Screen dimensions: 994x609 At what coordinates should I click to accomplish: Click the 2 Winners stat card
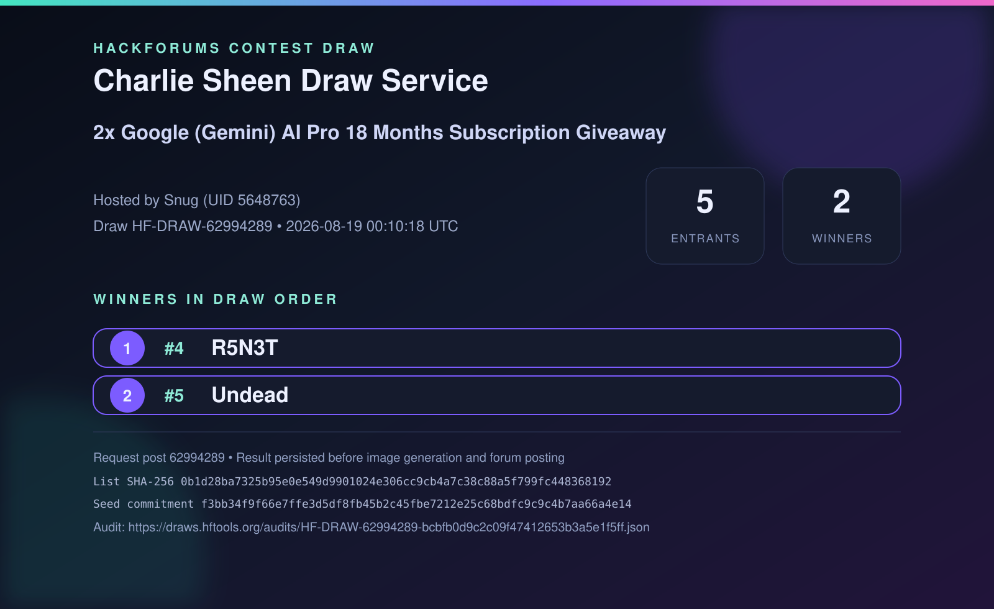click(x=842, y=216)
